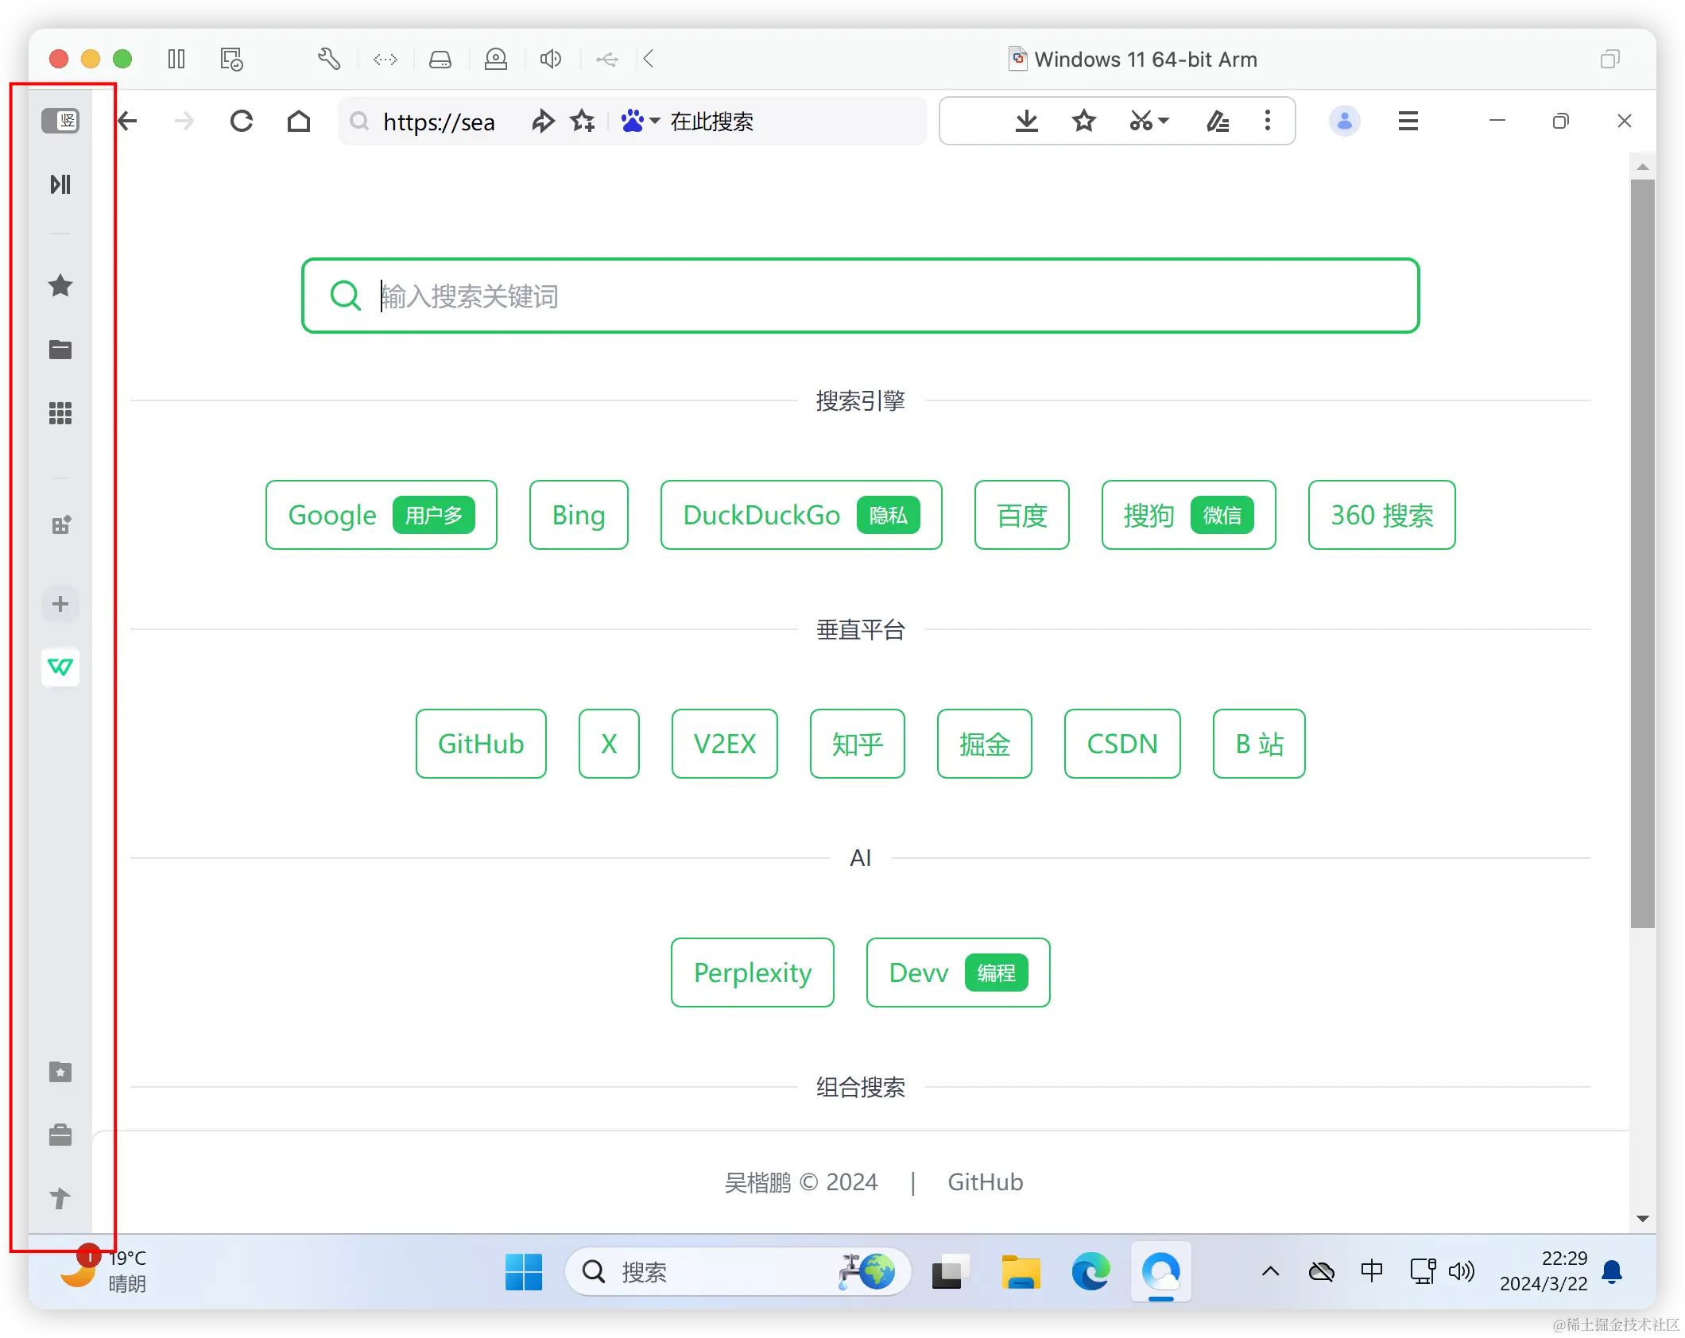Open File Explorer from the taskbar

[x=1021, y=1272]
